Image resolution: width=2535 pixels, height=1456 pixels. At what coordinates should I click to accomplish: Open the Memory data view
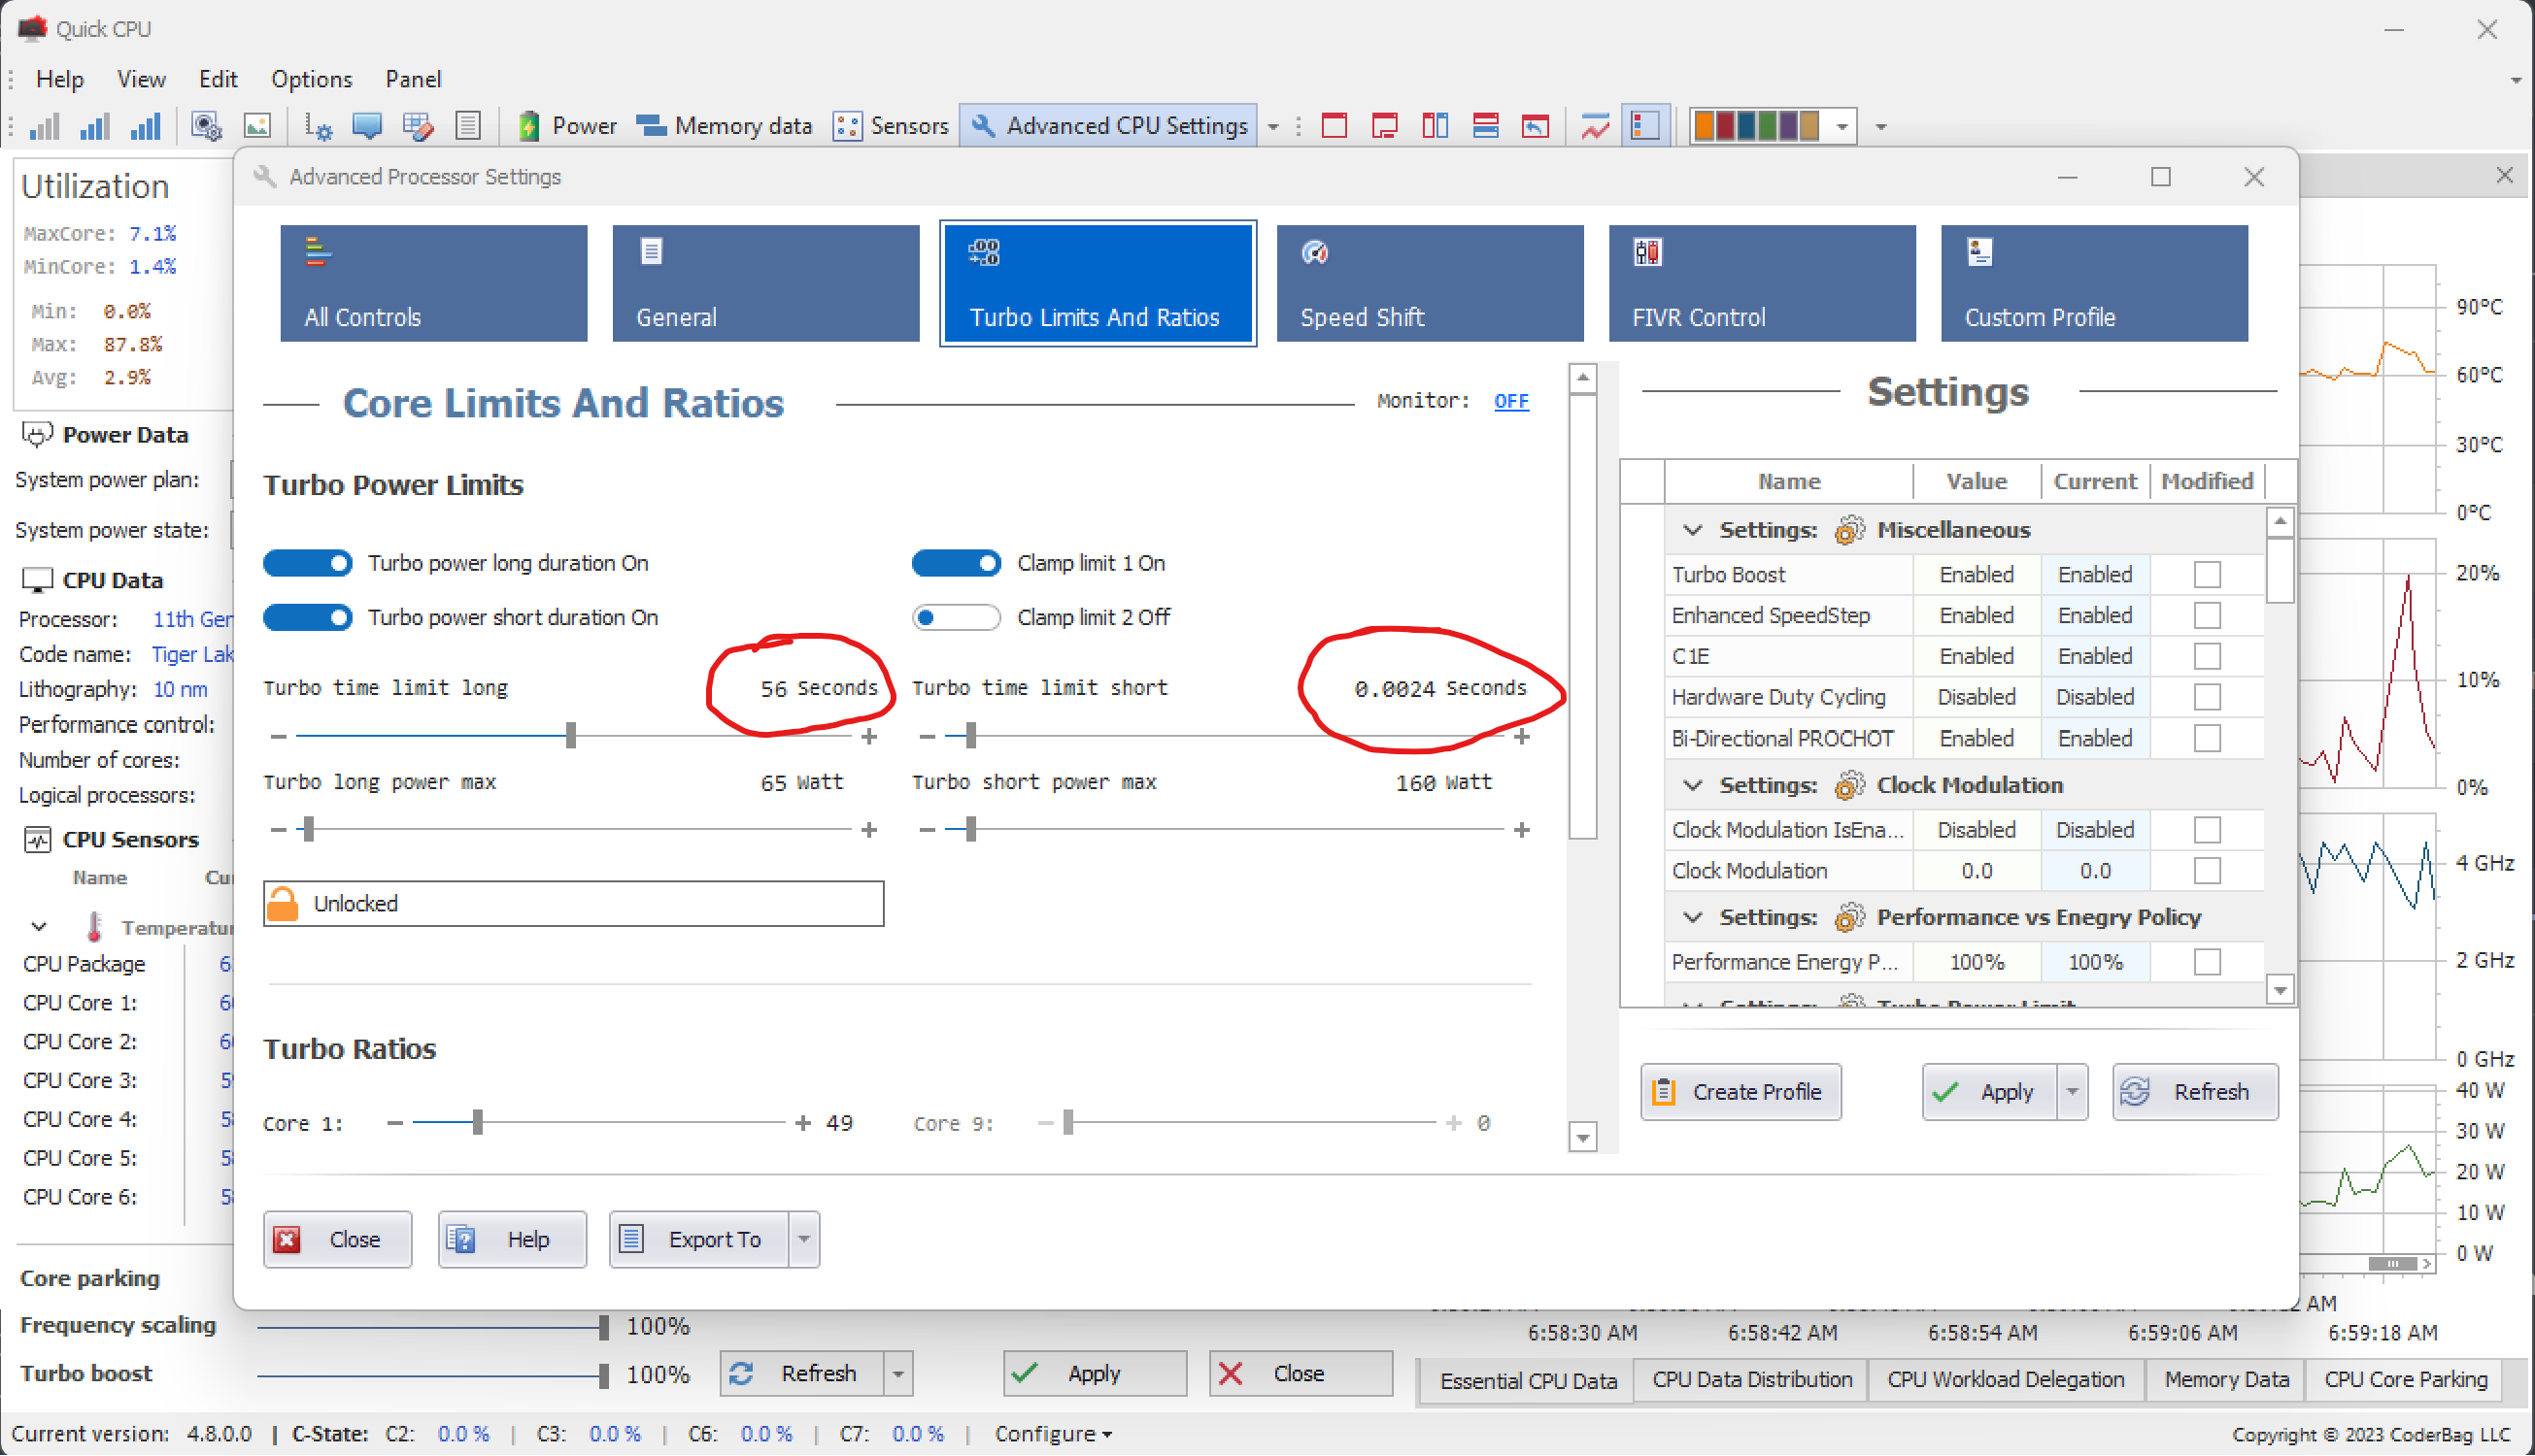[x=725, y=126]
